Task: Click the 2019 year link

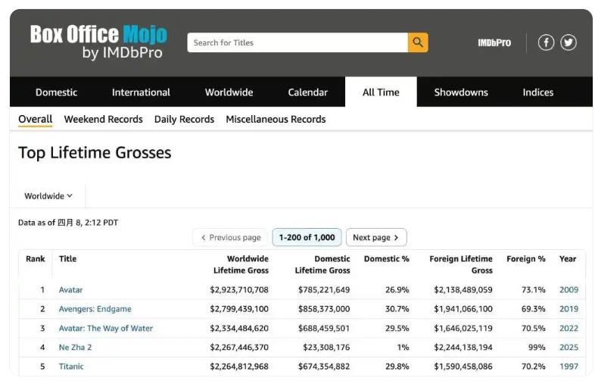Action: (569, 309)
